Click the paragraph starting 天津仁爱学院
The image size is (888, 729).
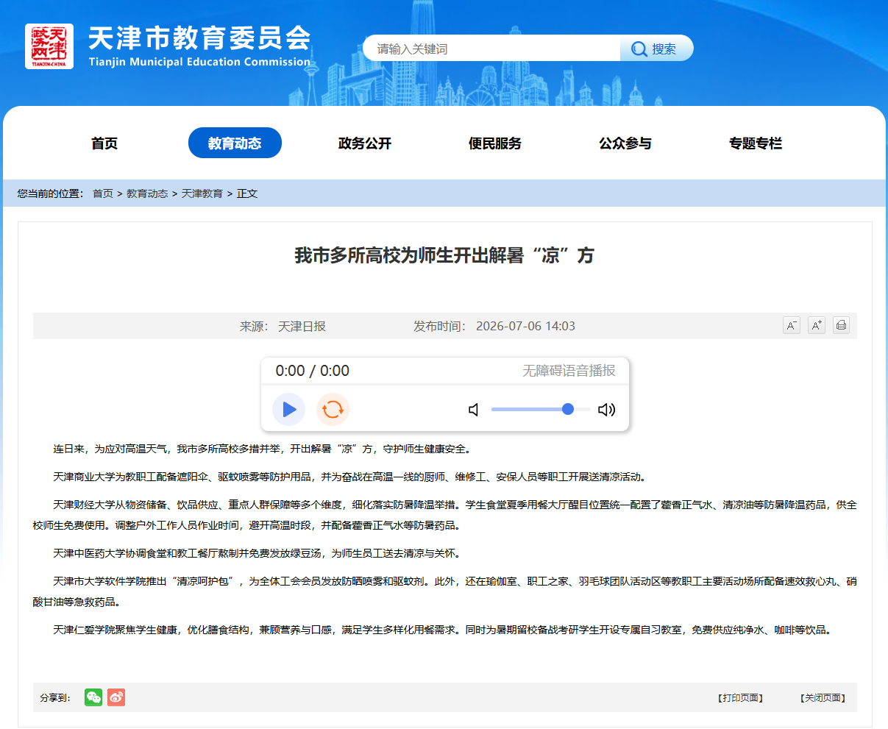[x=442, y=630]
